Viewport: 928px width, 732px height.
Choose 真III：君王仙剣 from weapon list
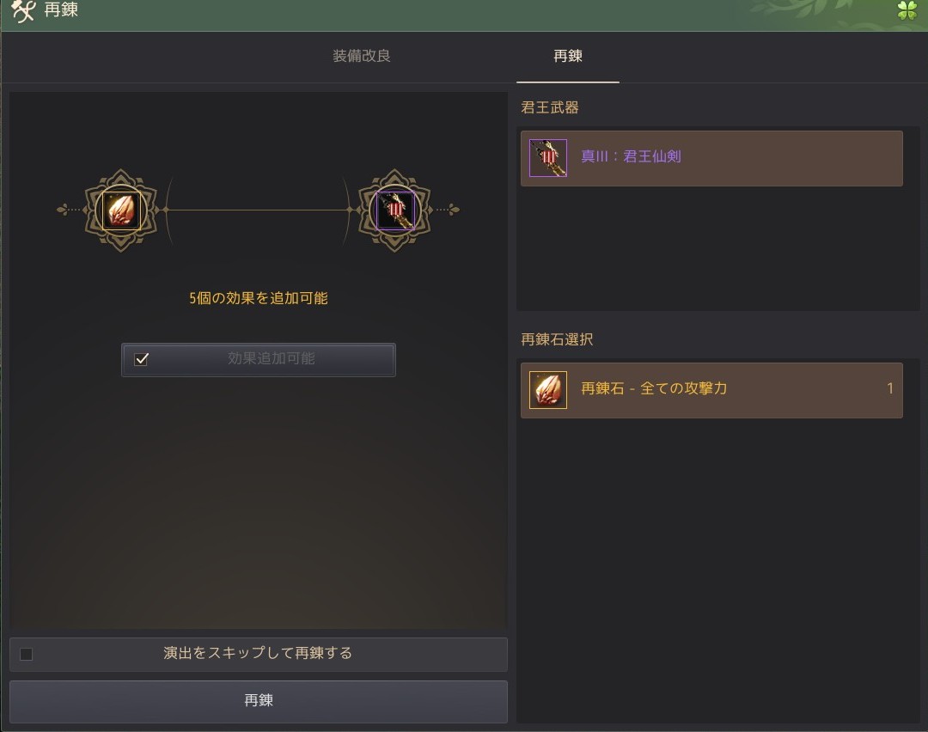[711, 158]
